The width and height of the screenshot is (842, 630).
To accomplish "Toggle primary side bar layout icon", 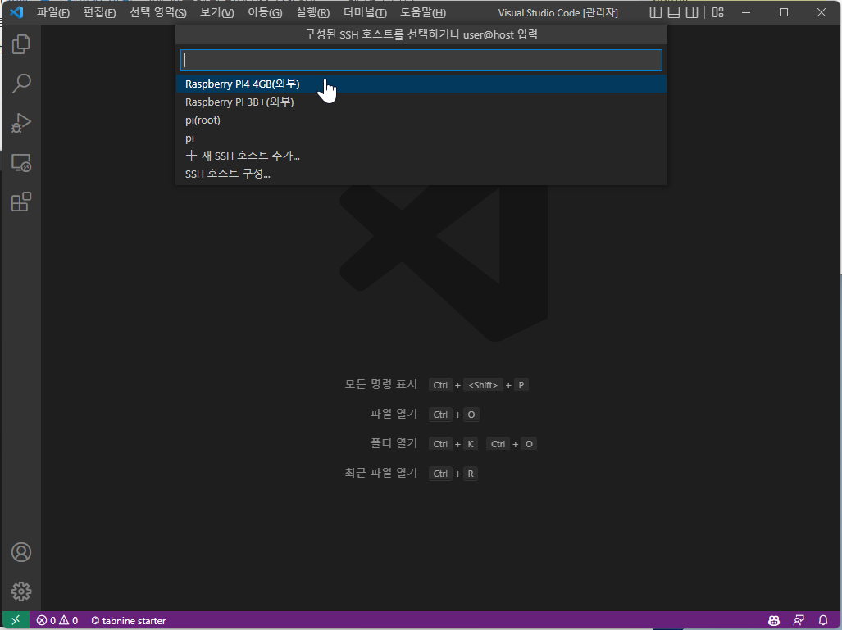I will (656, 12).
